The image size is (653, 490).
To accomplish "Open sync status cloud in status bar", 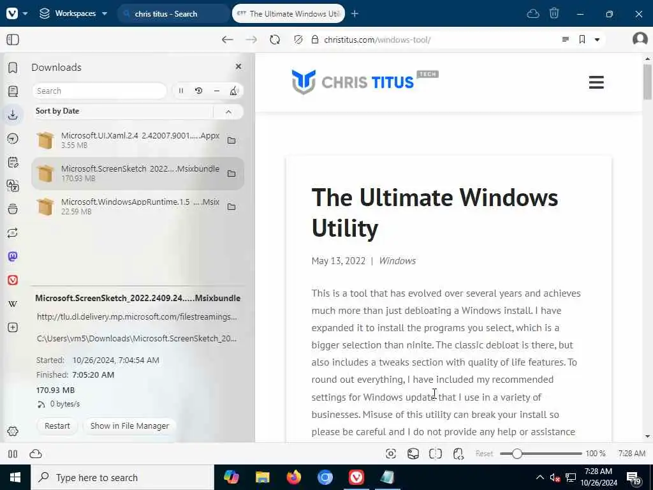I will tap(36, 454).
